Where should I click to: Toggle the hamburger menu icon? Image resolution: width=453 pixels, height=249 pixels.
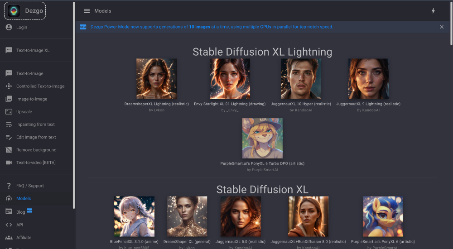tap(87, 11)
